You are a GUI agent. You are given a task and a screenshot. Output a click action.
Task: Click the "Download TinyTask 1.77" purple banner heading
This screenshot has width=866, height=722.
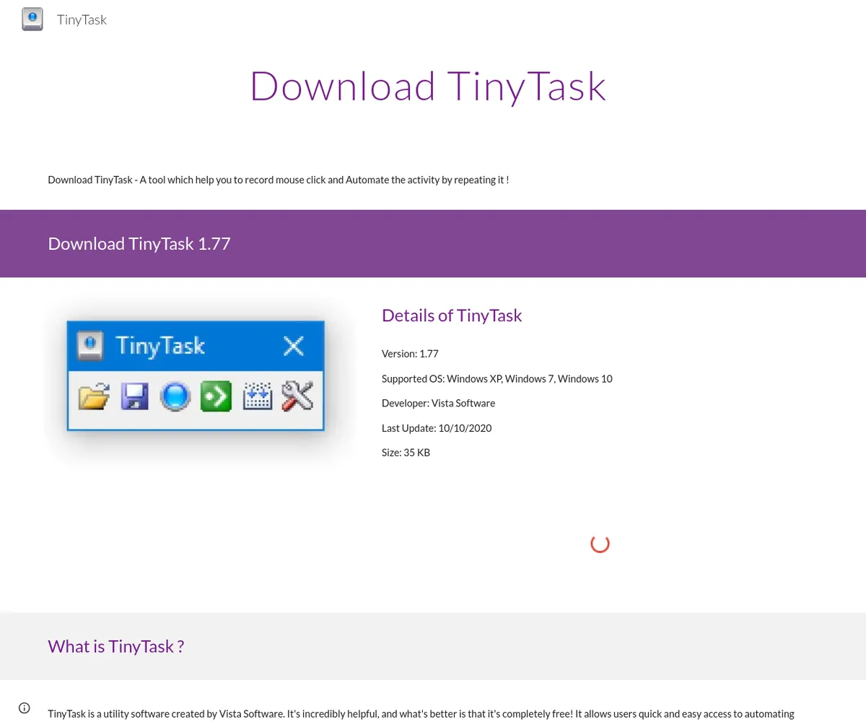coord(139,243)
